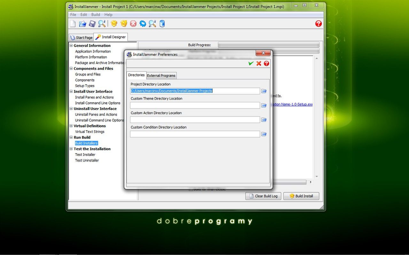Select Setup Types in the tree

click(x=85, y=86)
